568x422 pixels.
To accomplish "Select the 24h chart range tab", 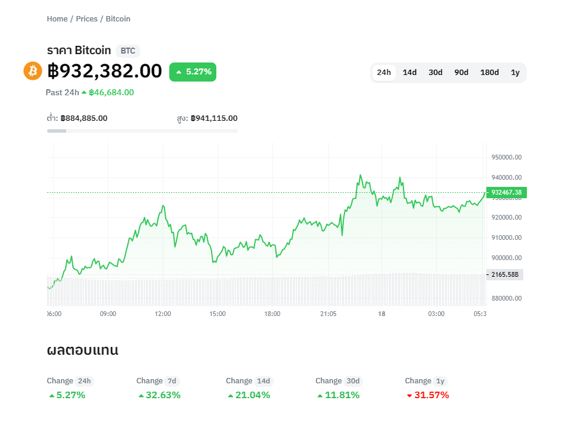I will (384, 73).
